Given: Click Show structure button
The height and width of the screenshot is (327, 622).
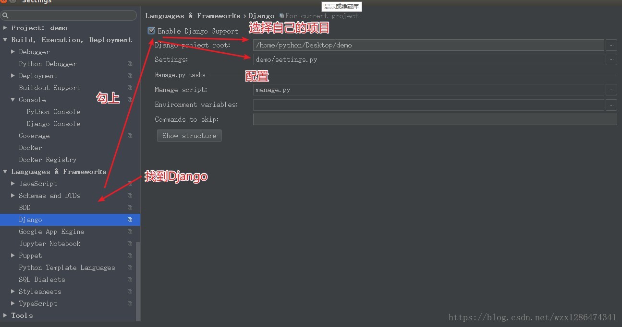Looking at the screenshot, I should pyautogui.click(x=189, y=136).
